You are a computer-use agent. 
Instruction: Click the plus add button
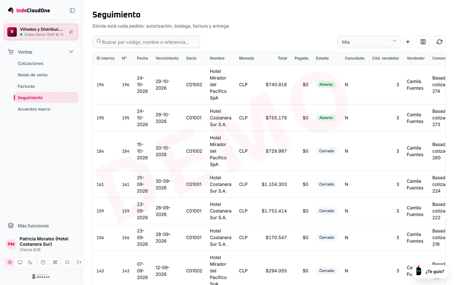408,42
